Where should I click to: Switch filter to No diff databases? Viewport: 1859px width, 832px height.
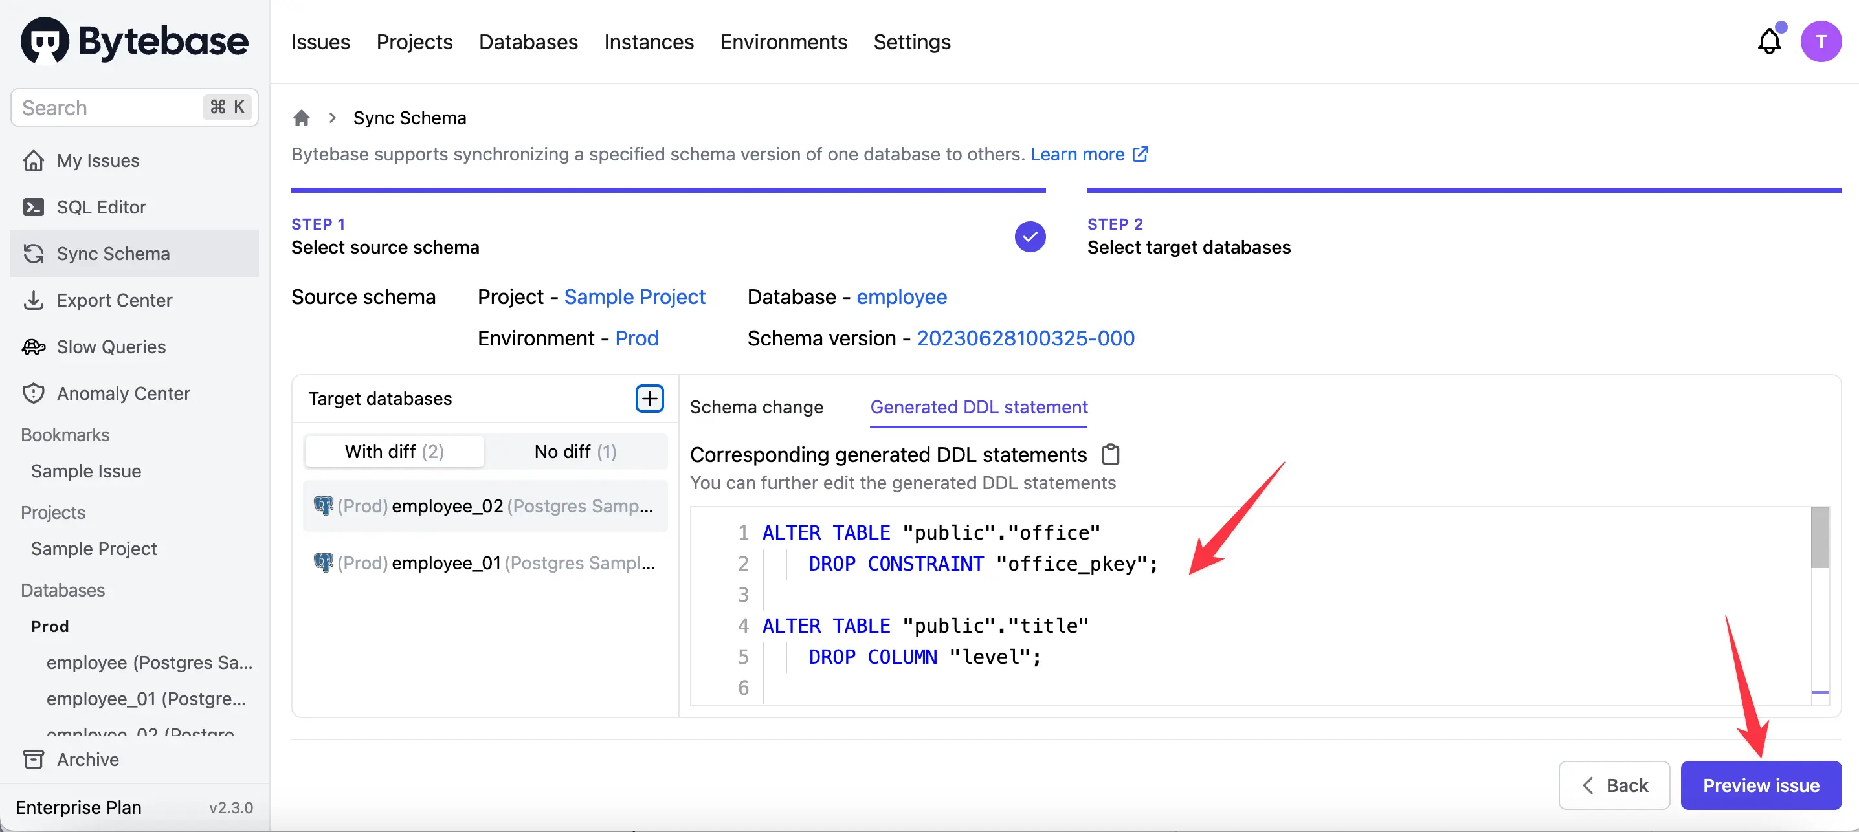tap(575, 452)
